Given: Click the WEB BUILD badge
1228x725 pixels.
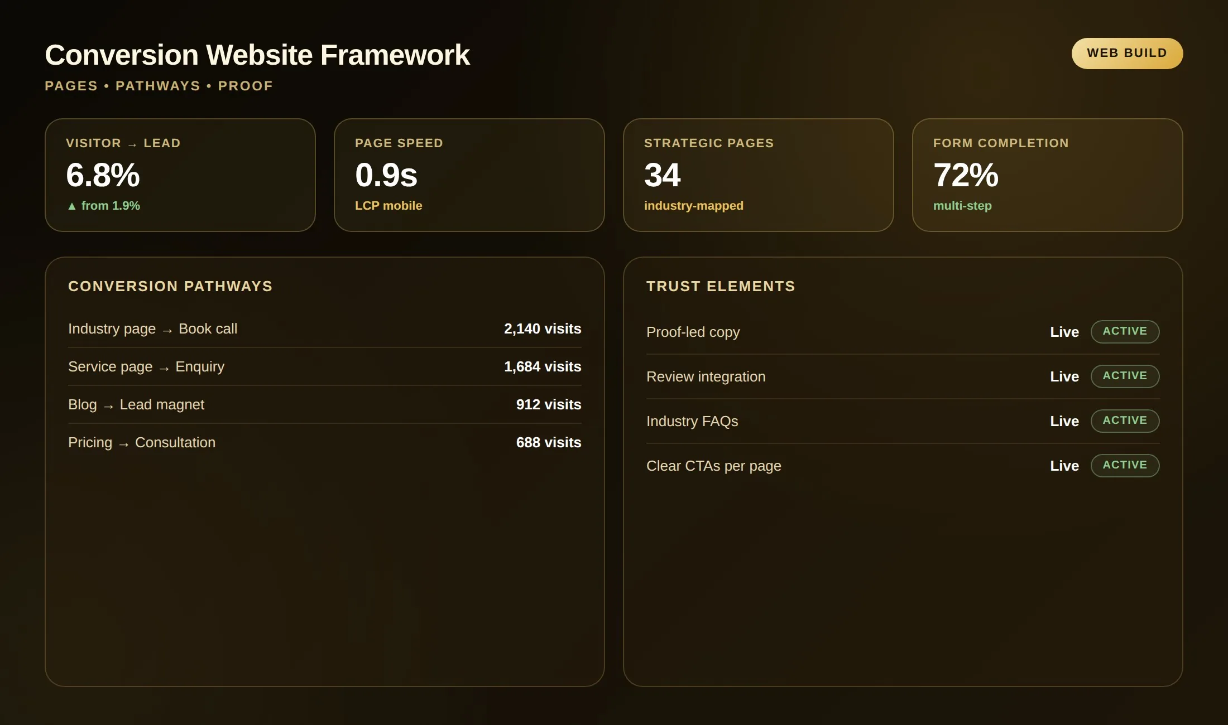Looking at the screenshot, I should tap(1127, 54).
